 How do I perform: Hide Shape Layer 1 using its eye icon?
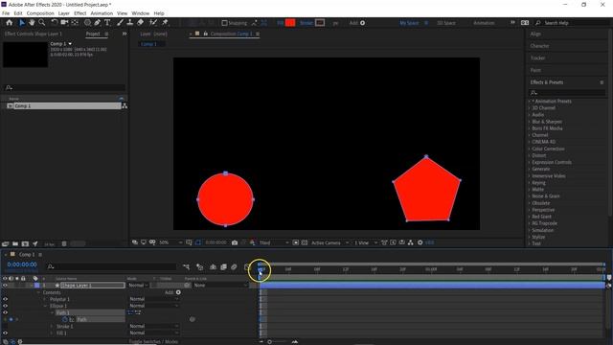[5, 286]
